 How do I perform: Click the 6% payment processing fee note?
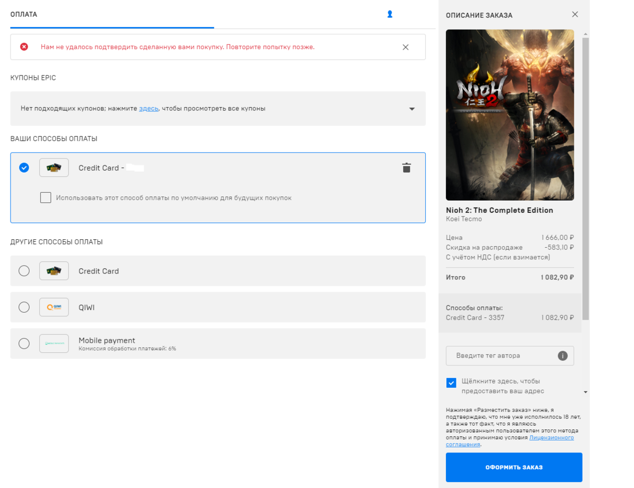click(x=127, y=349)
